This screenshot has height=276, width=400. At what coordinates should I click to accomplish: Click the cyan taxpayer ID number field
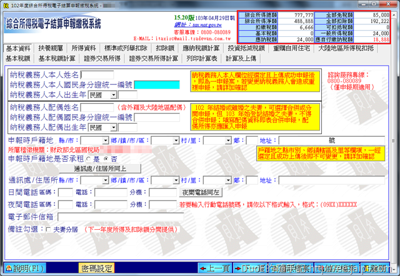pyautogui.click(x=157, y=85)
